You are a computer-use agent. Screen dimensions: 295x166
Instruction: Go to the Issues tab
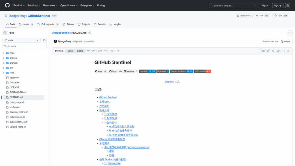click(x=26, y=24)
